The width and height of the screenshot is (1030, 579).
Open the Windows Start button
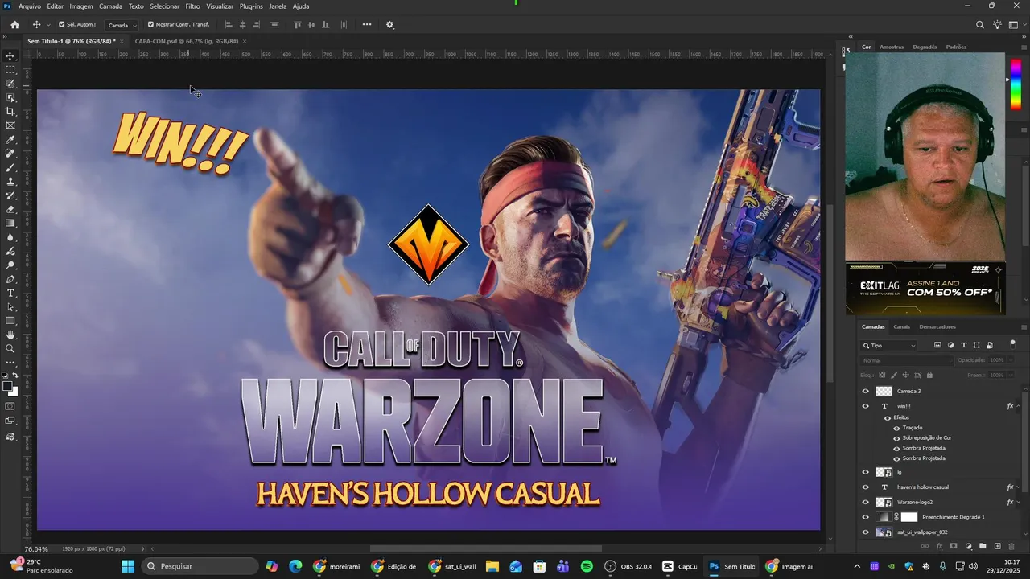[x=128, y=566]
